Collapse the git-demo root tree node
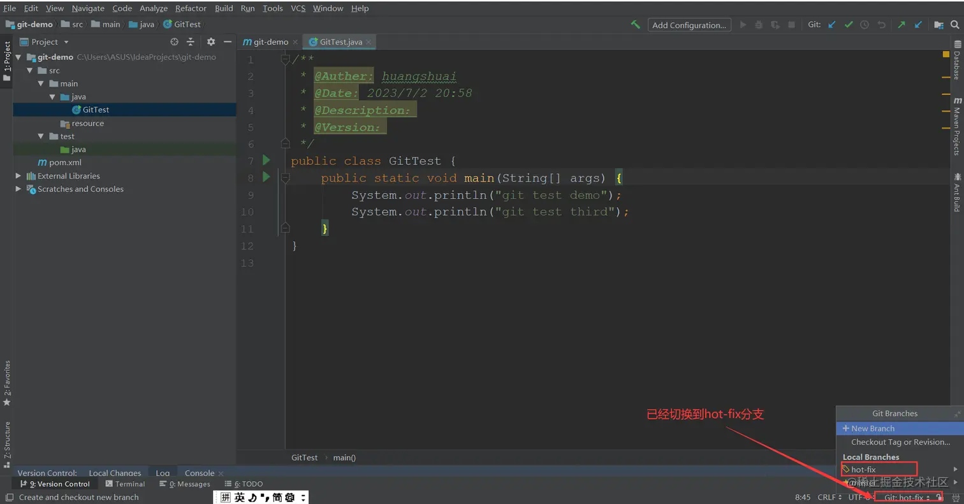Image resolution: width=964 pixels, height=504 pixels. tap(18, 57)
